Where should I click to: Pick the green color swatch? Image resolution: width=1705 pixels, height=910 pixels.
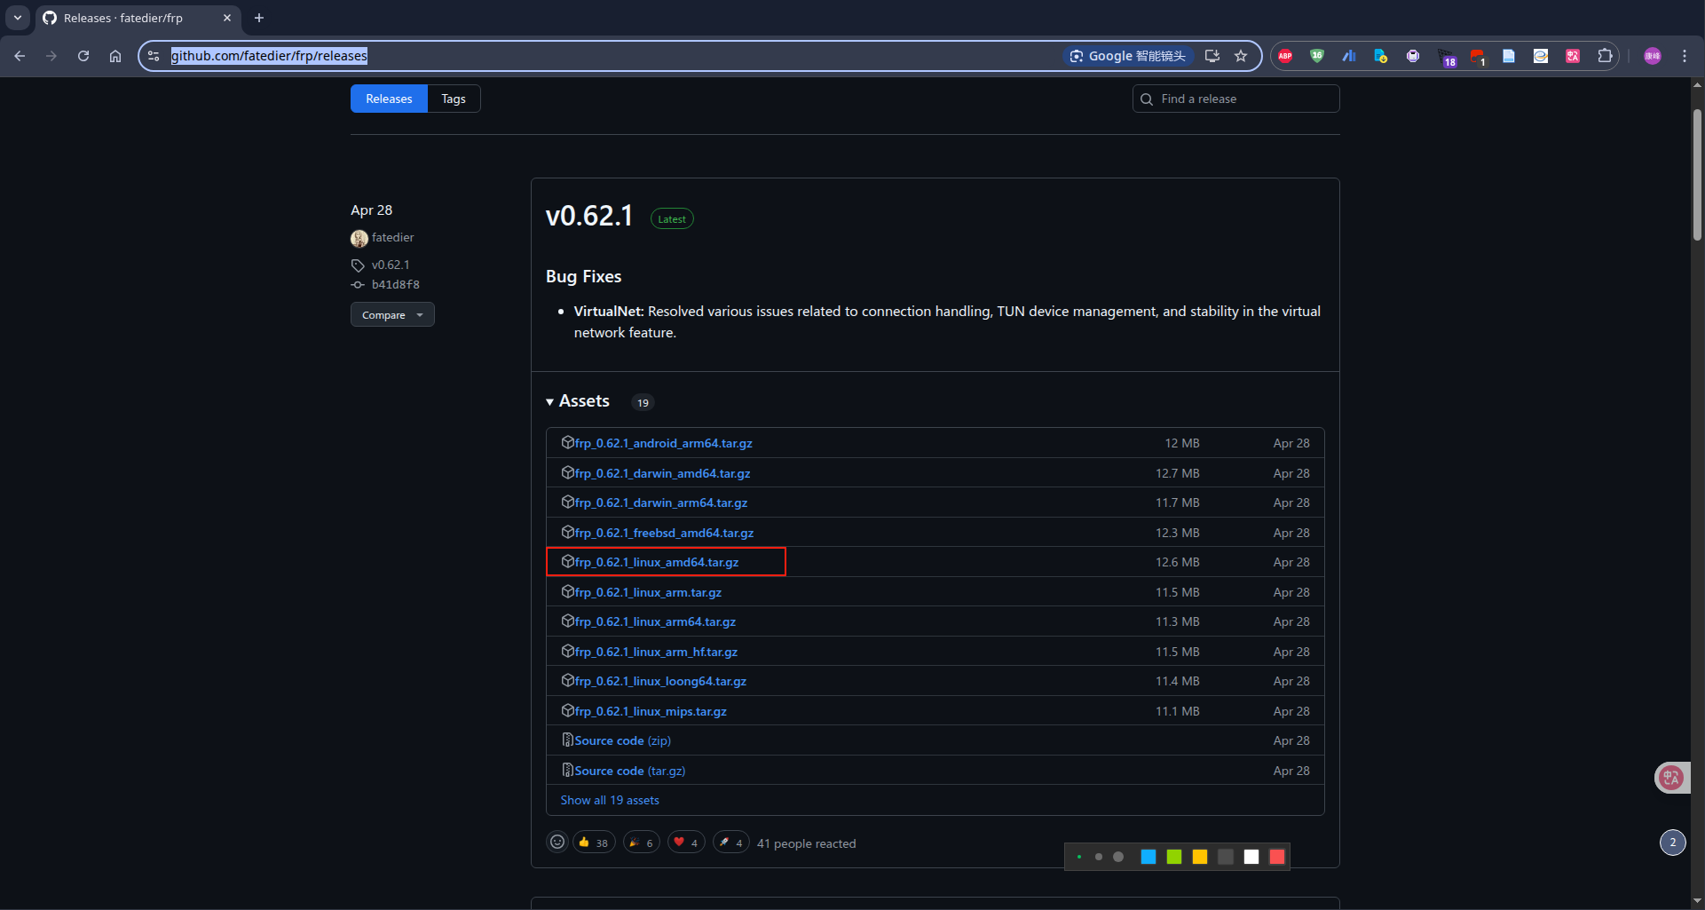click(x=1174, y=857)
